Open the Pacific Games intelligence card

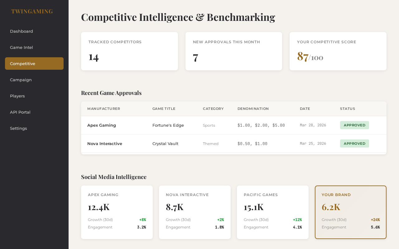click(x=273, y=212)
